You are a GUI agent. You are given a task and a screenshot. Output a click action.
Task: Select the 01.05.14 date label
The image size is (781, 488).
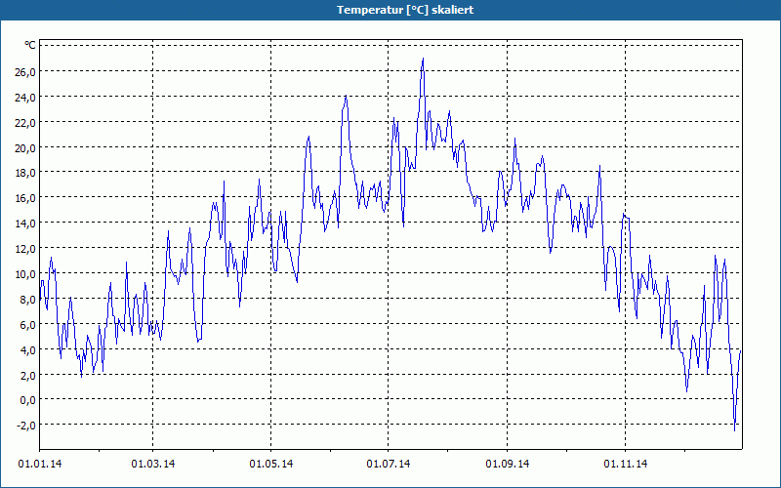click(x=271, y=464)
